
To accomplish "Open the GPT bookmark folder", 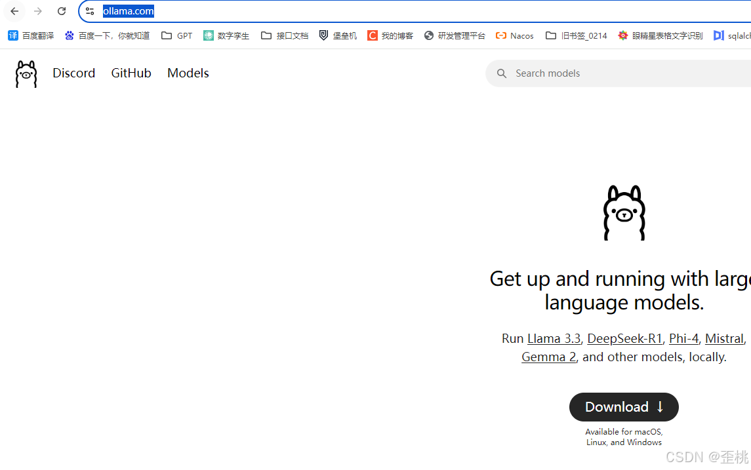I will coord(176,35).
